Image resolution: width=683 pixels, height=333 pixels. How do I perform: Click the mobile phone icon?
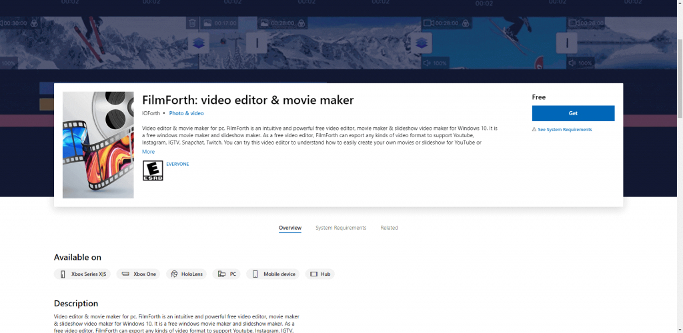[255, 274]
